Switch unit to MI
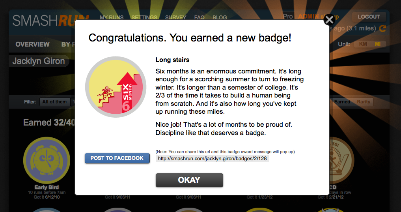 377,44
